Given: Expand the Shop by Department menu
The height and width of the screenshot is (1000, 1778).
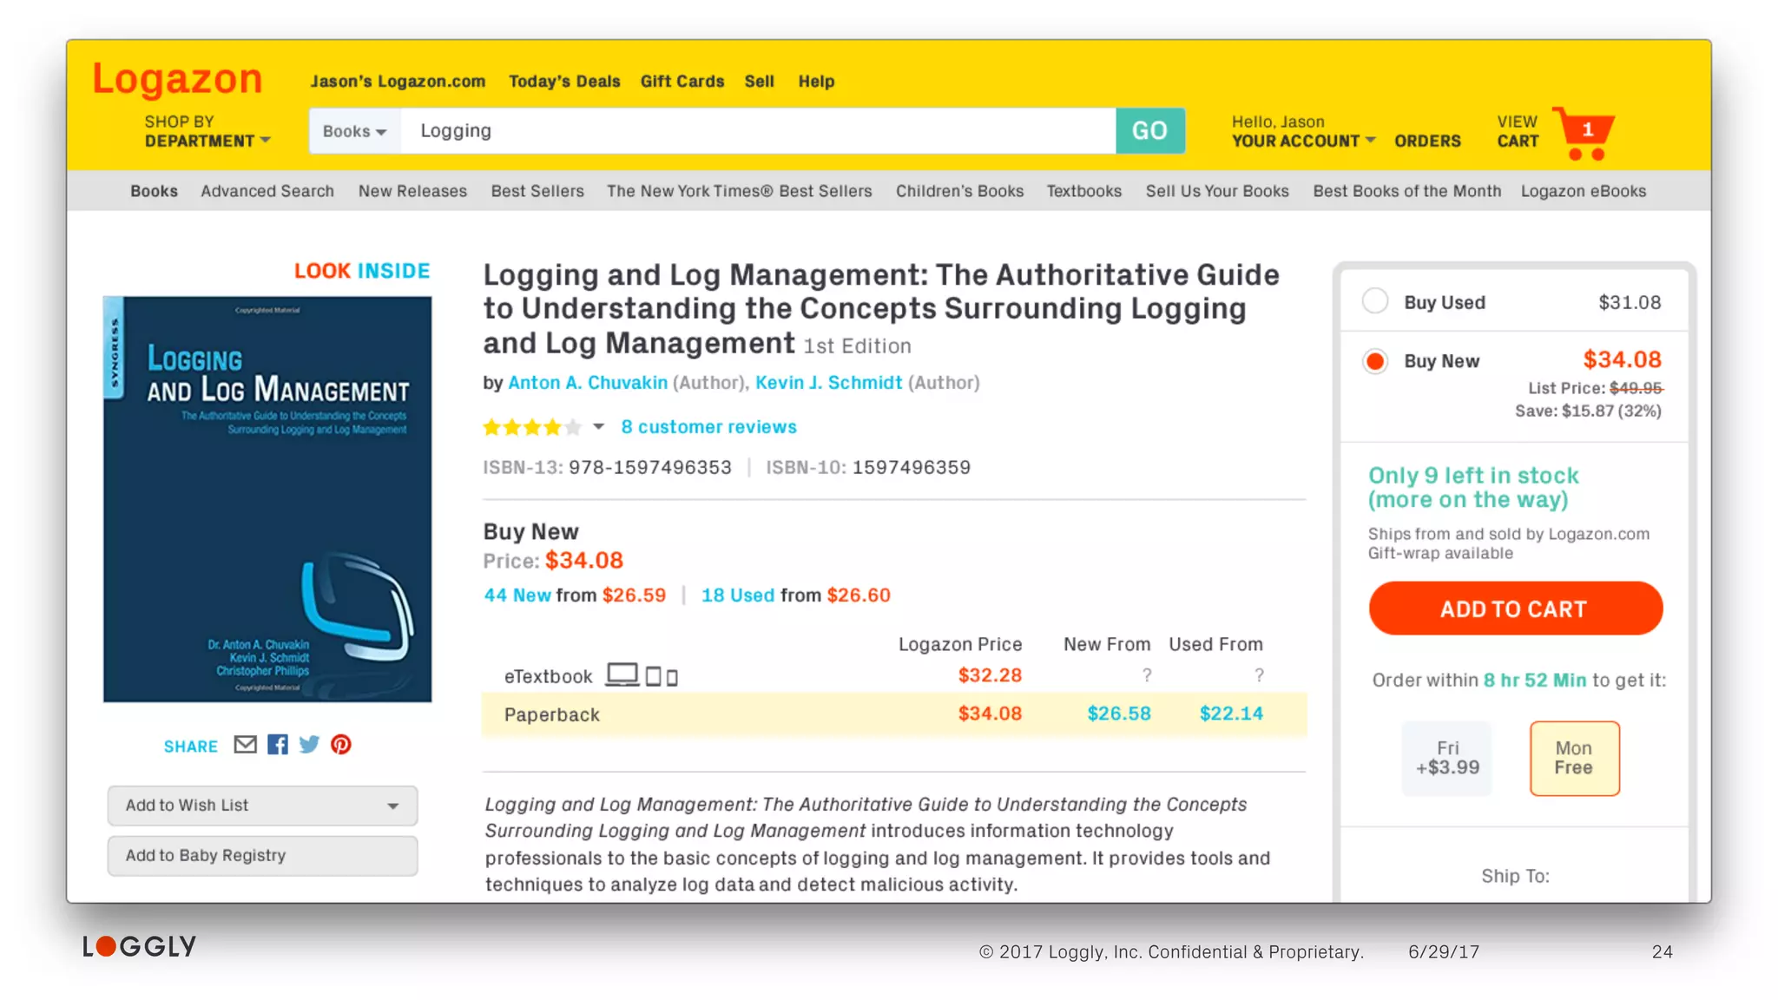Looking at the screenshot, I should click(207, 132).
